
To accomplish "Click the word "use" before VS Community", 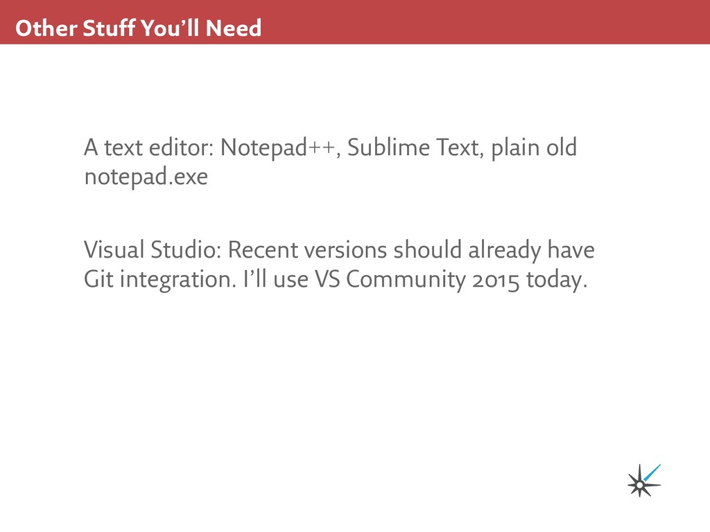I will pyautogui.click(x=290, y=280).
